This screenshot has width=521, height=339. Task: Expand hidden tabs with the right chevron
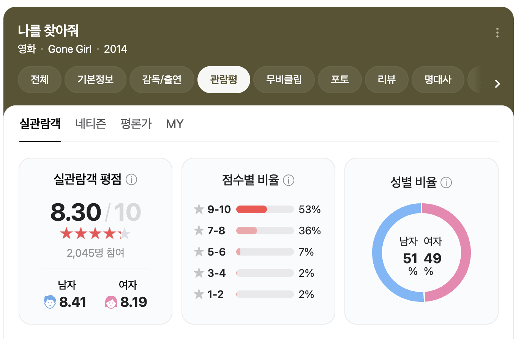pyautogui.click(x=497, y=84)
